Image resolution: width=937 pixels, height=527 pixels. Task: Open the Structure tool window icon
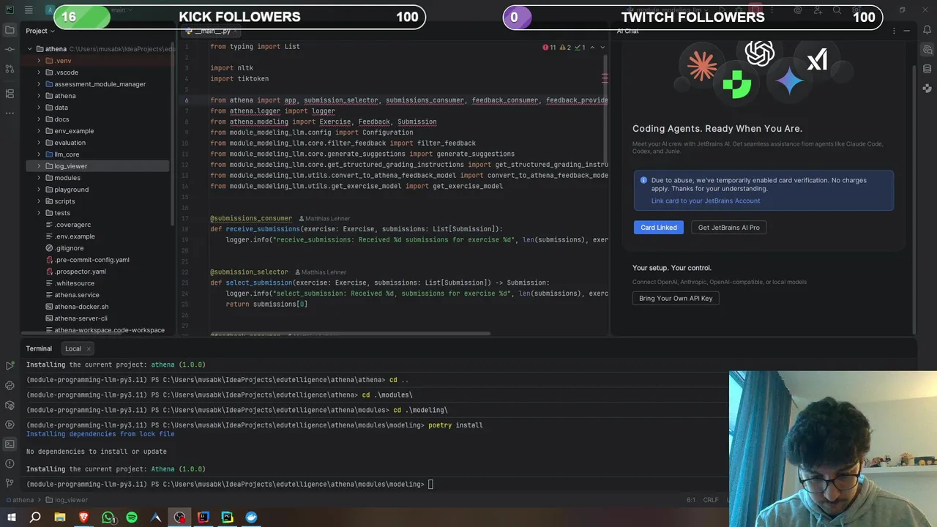coord(10,94)
